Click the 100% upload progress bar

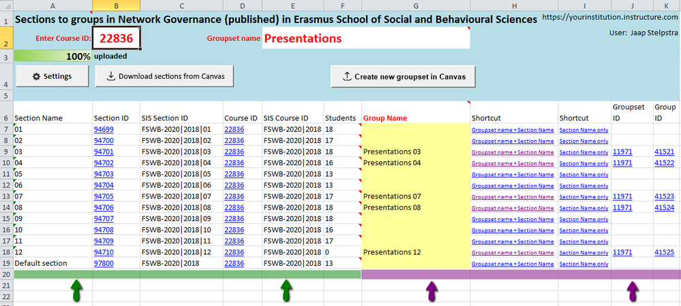click(53, 56)
